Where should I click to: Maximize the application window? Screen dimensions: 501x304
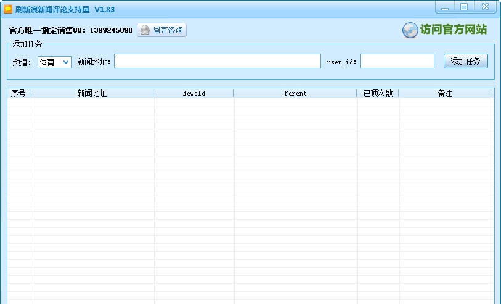click(464, 7)
